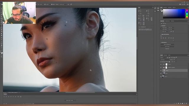
Task: Click lock image pixels brush icon
Action: [x=164, y=62]
